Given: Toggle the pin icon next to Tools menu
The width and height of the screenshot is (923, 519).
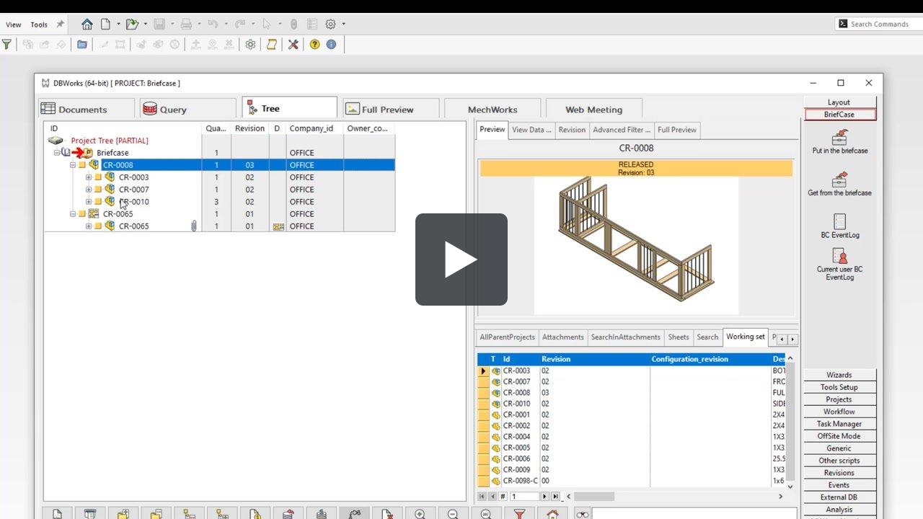Looking at the screenshot, I should point(60,24).
